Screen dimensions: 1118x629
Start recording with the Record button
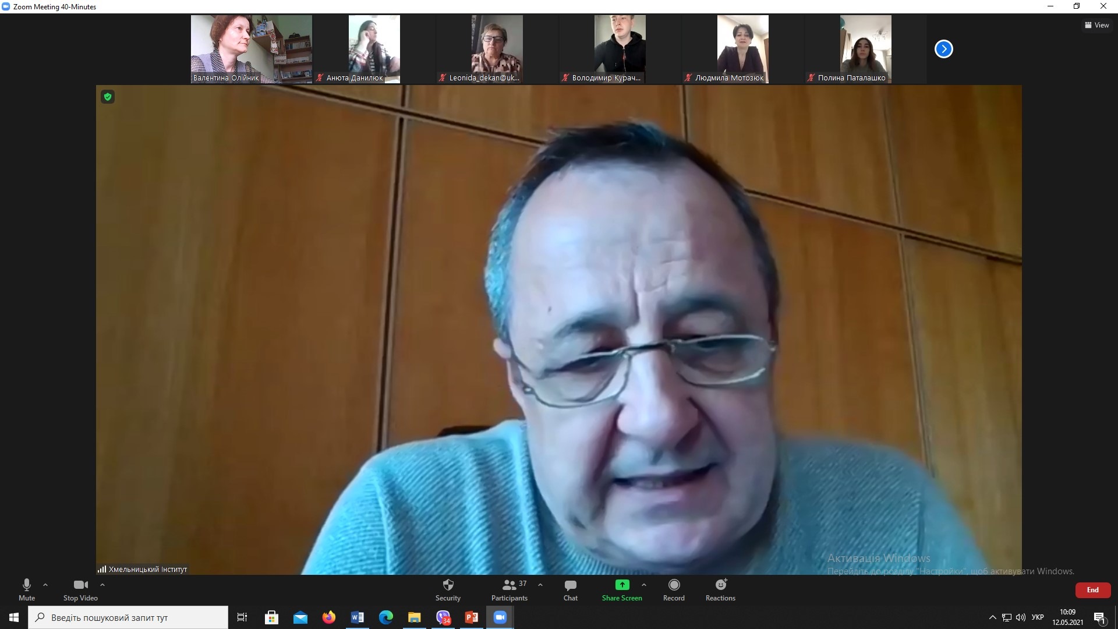pyautogui.click(x=674, y=589)
